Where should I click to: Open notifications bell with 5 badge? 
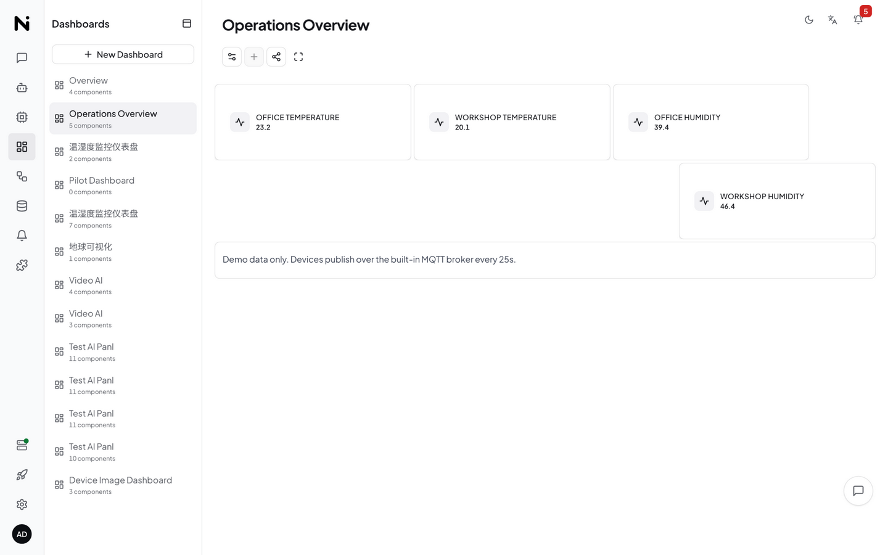point(858,20)
